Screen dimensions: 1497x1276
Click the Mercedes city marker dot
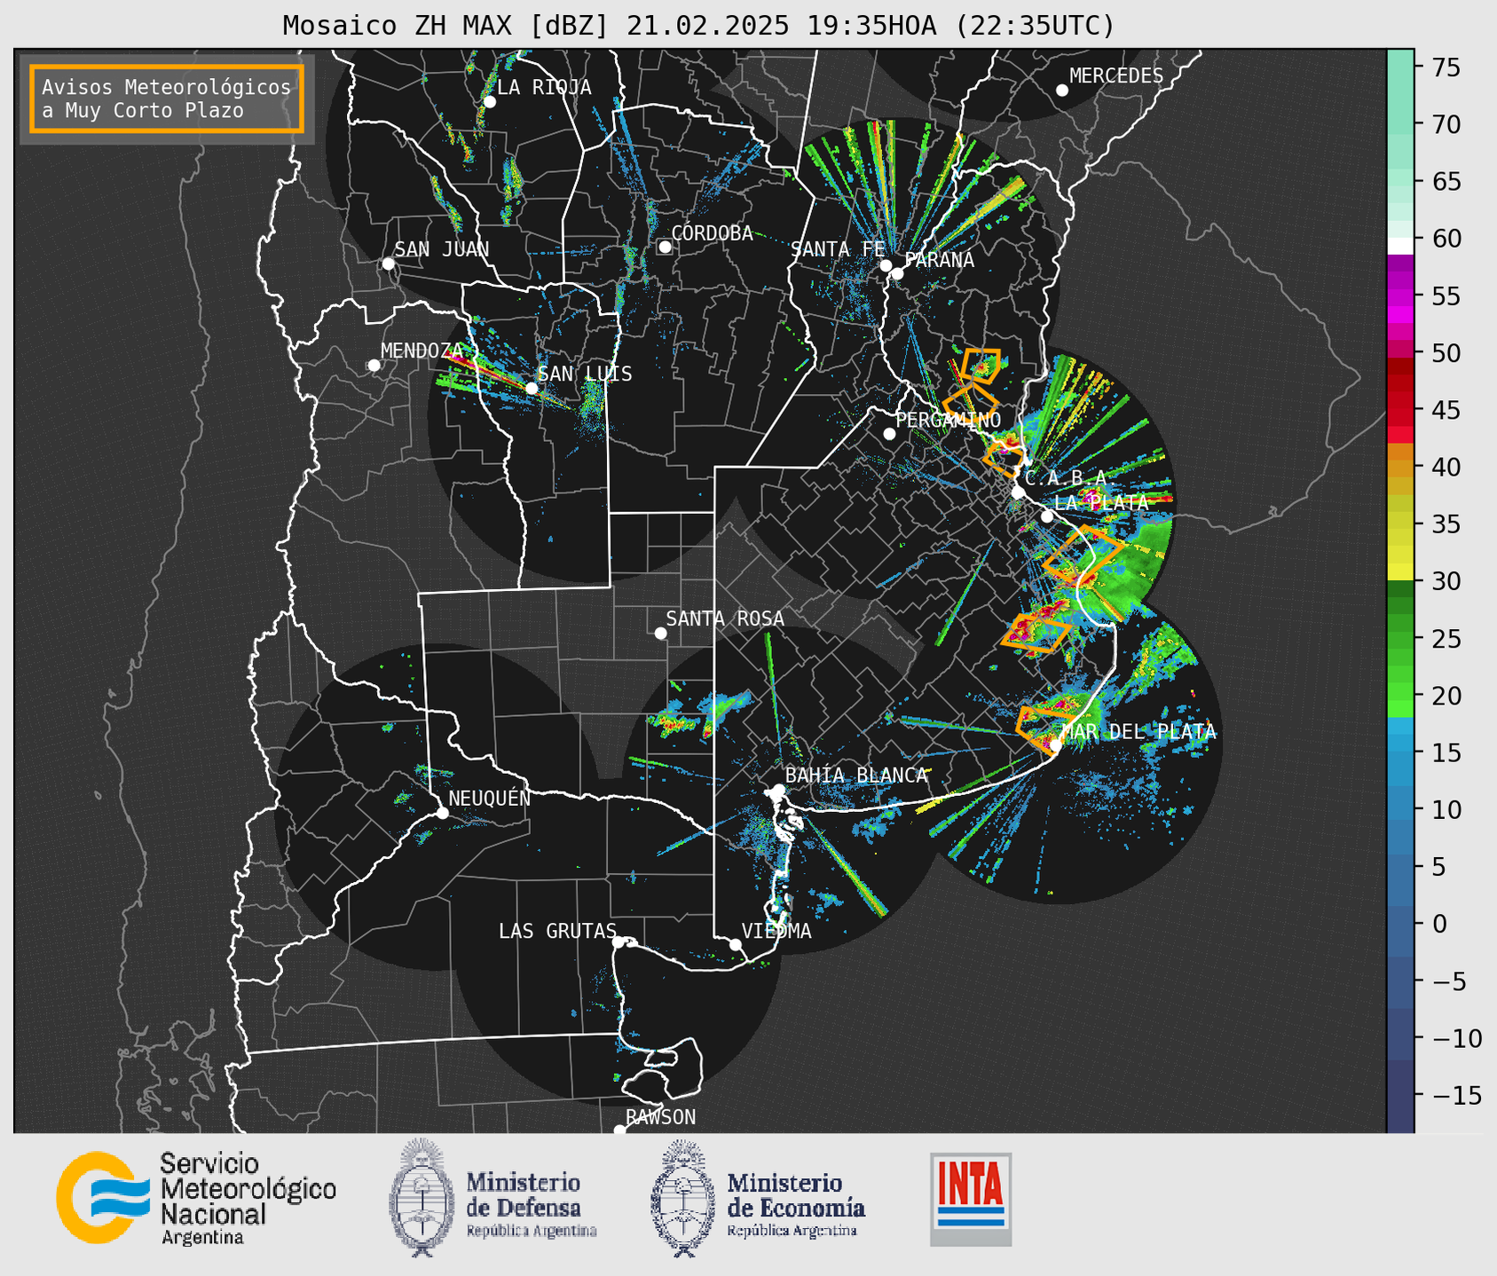1062,91
